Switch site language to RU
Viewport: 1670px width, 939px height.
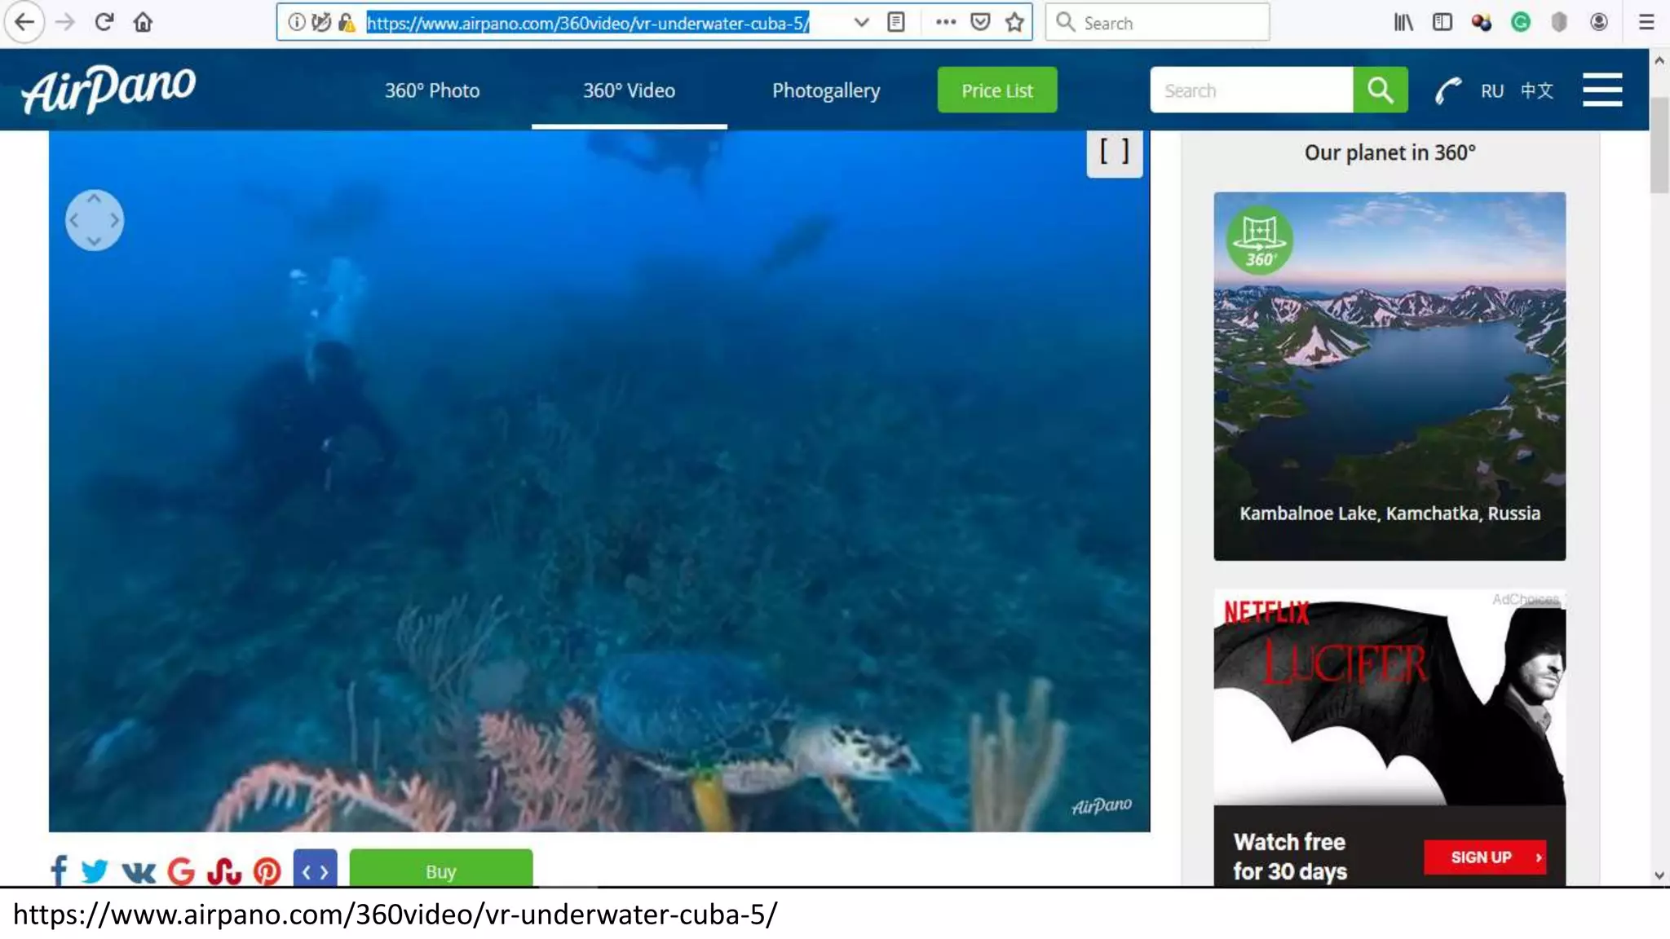point(1492,90)
